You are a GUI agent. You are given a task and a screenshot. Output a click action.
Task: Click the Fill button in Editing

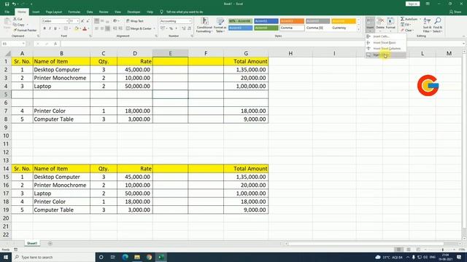(x=406, y=25)
